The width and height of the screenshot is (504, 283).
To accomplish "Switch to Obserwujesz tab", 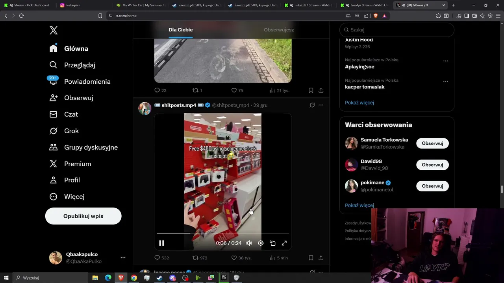I will tap(279, 30).
